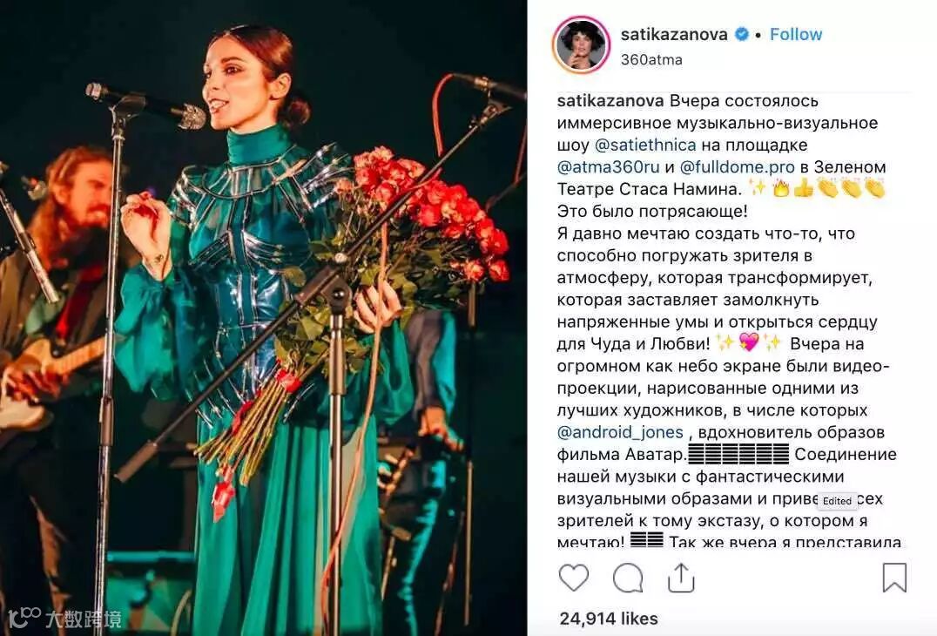Open satikazanova's profile picture
The image size is (937, 636).
tap(581, 46)
